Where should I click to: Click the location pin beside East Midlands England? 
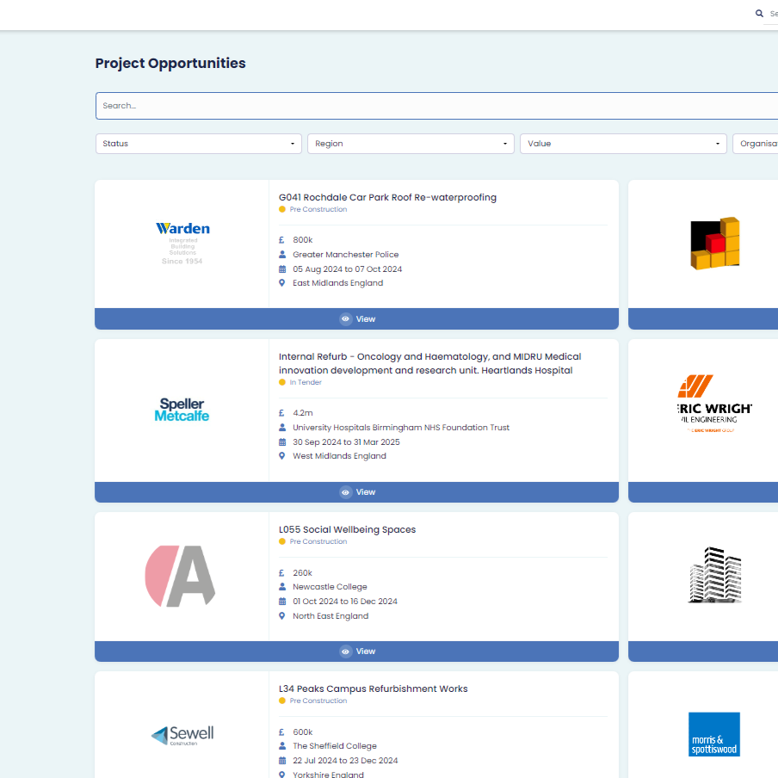click(x=281, y=283)
